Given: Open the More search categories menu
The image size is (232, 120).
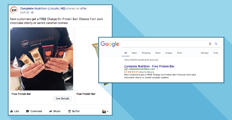Looking at the screenshot, I should pos(179,53).
